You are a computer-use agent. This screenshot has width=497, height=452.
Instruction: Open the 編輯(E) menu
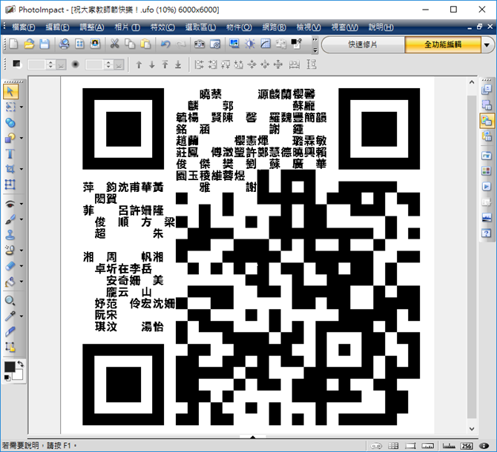pyautogui.click(x=57, y=27)
